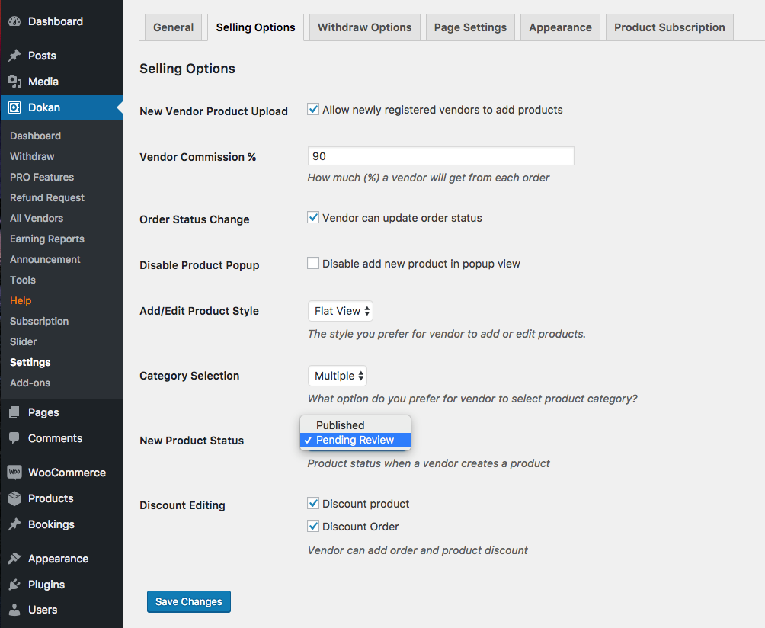The height and width of the screenshot is (628, 765).
Task: Toggle the Discount Order checkbox
Action: [313, 526]
